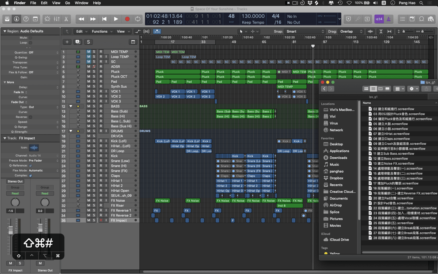
Task: Toggle vertical auto zoom icon
Action: [x=381, y=32]
